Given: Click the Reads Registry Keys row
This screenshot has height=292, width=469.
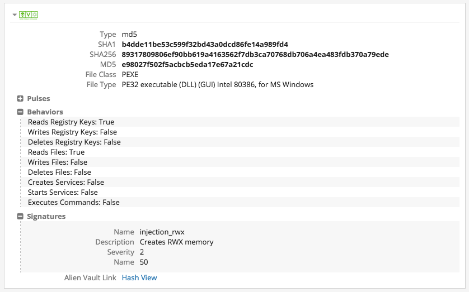Looking at the screenshot, I should point(71,122).
